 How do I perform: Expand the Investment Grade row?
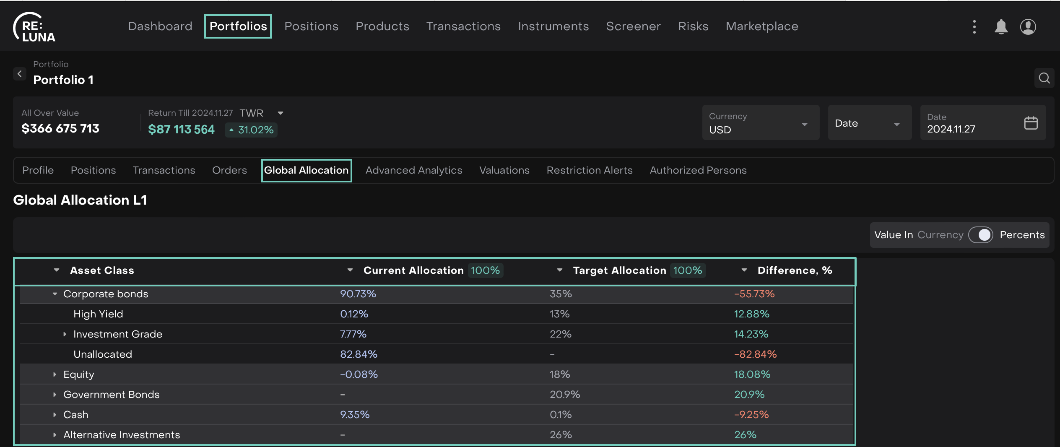65,334
